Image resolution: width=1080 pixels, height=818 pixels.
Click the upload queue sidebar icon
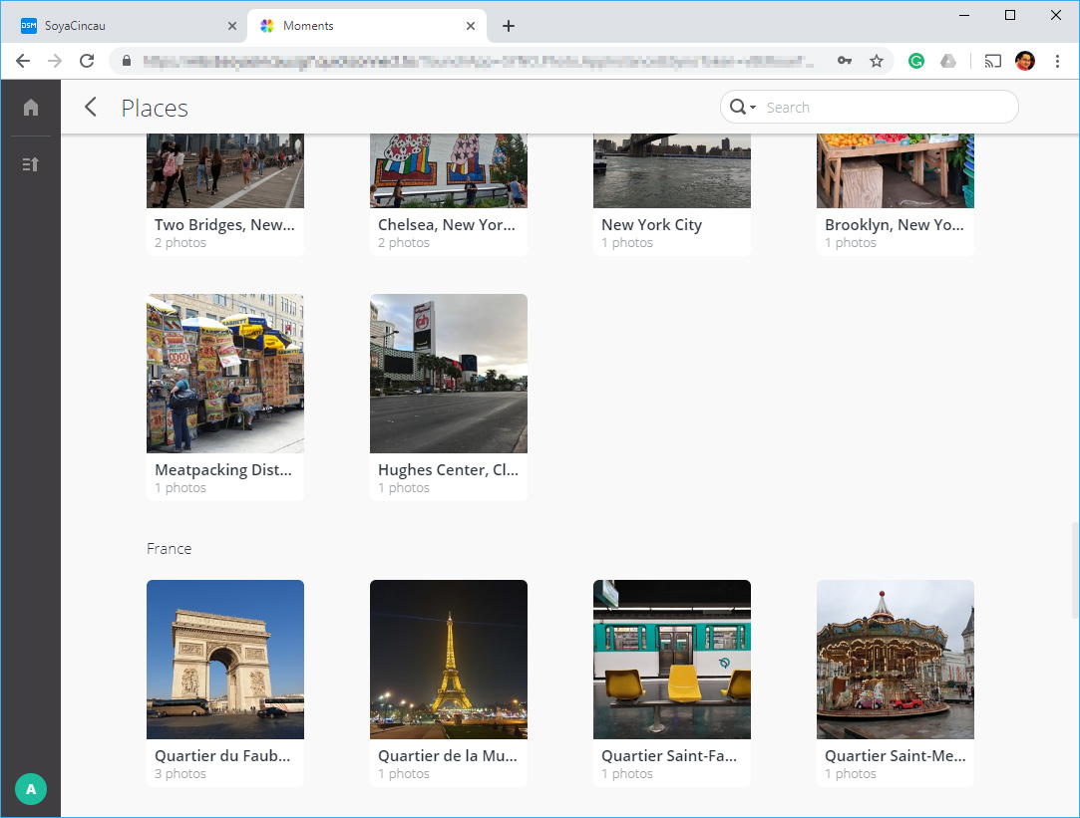31,163
